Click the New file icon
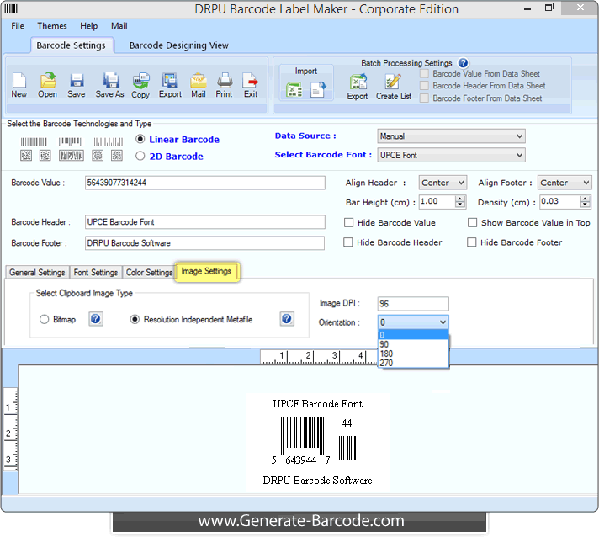The width and height of the screenshot is (599, 537). pos(19,81)
